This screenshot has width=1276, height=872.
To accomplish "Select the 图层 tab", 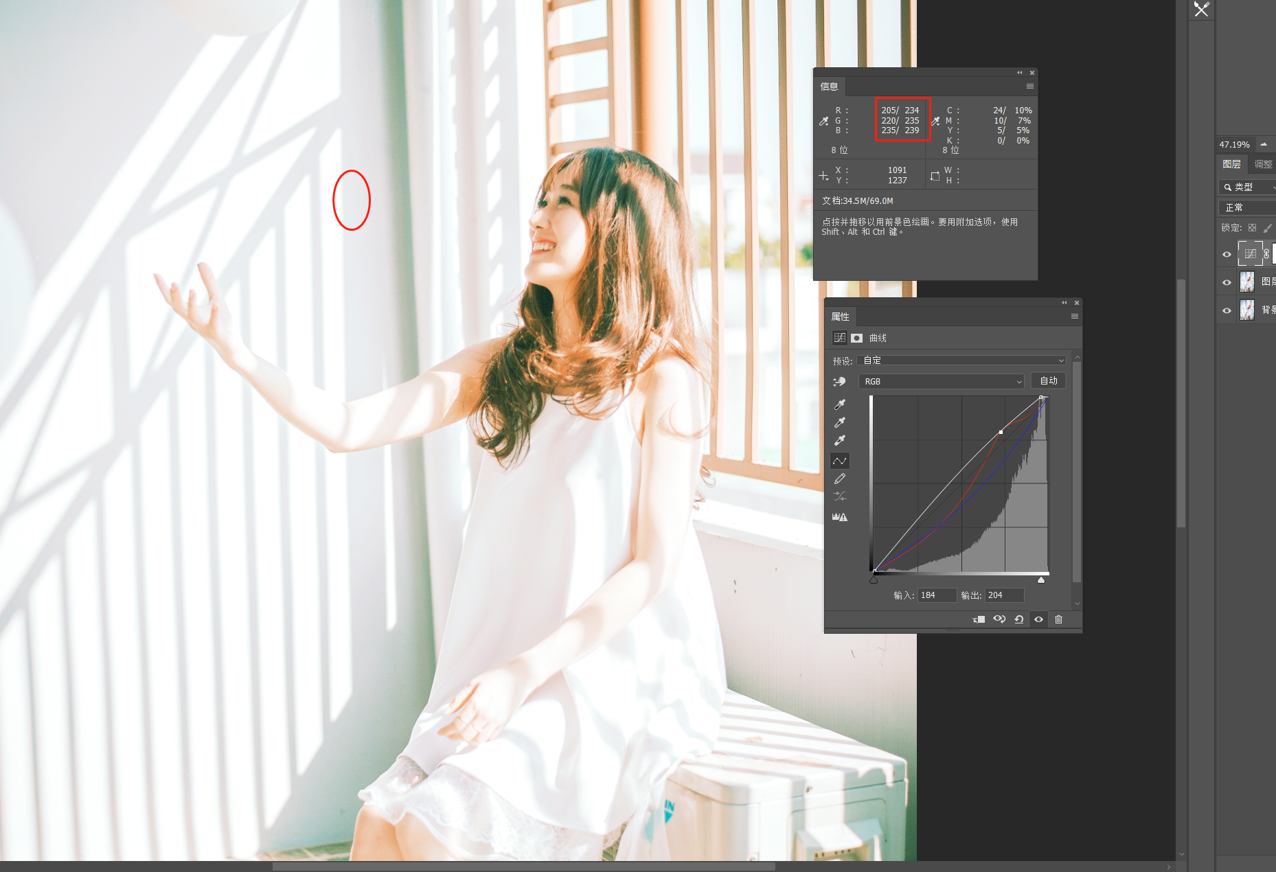I will tap(1231, 164).
